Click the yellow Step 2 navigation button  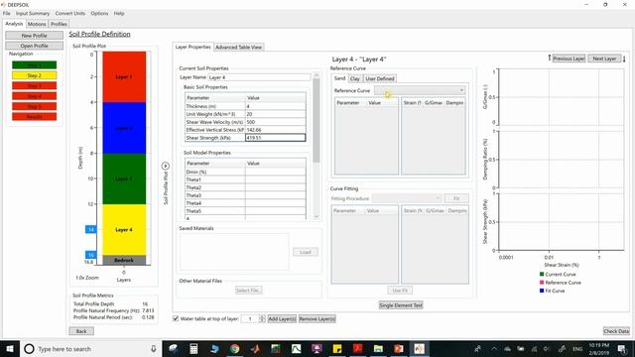pos(35,75)
